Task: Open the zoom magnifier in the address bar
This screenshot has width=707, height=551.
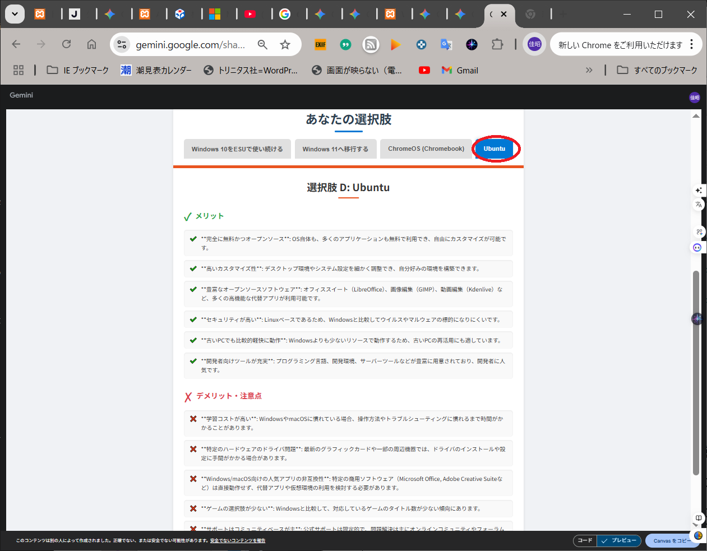Action: tap(262, 44)
